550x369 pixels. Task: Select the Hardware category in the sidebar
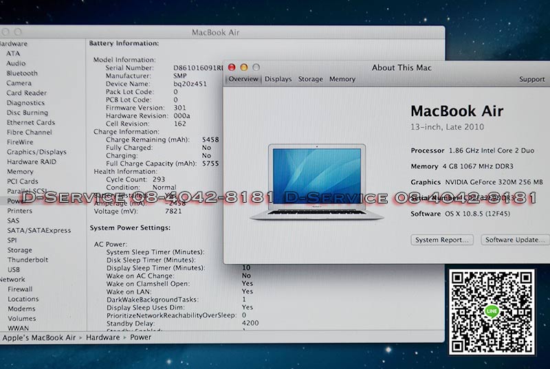pyautogui.click(x=13, y=44)
